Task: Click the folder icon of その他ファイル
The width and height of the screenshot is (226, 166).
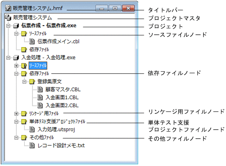Action: tap(24, 137)
